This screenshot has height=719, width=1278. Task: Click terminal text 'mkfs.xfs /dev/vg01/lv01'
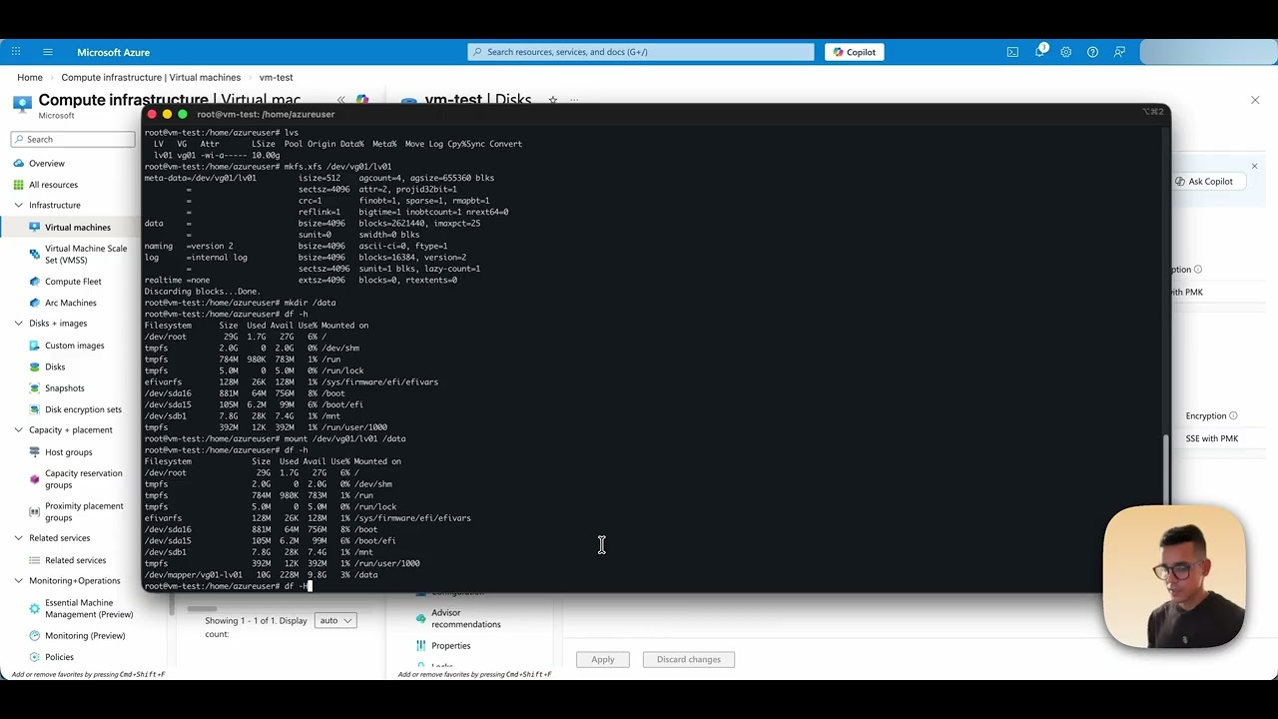click(x=337, y=167)
